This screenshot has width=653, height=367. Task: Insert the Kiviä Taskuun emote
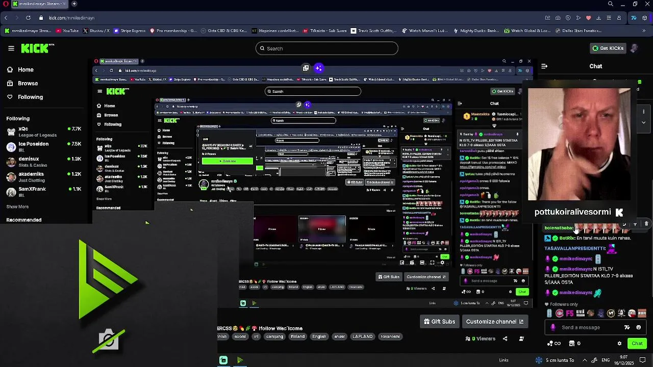[580, 313]
